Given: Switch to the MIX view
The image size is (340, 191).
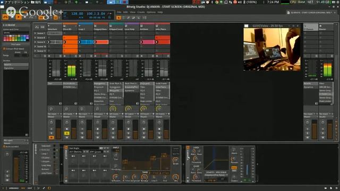Looking at the screenshot, I should pos(23,188).
